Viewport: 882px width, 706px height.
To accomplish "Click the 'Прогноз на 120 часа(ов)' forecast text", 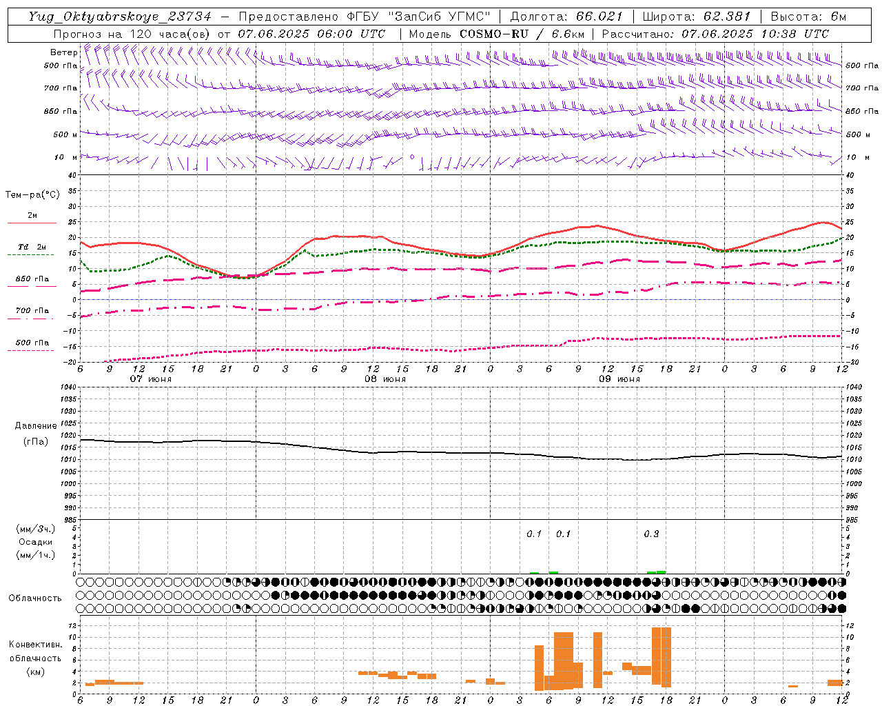I will pyautogui.click(x=132, y=34).
